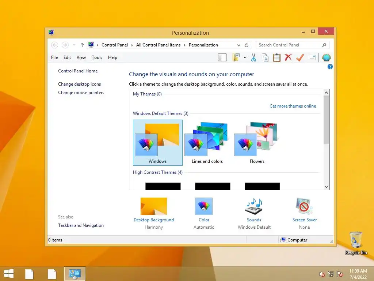Viewport: 374px width, 281px height.
Task: Open the Edit menu
Action: 67,57
